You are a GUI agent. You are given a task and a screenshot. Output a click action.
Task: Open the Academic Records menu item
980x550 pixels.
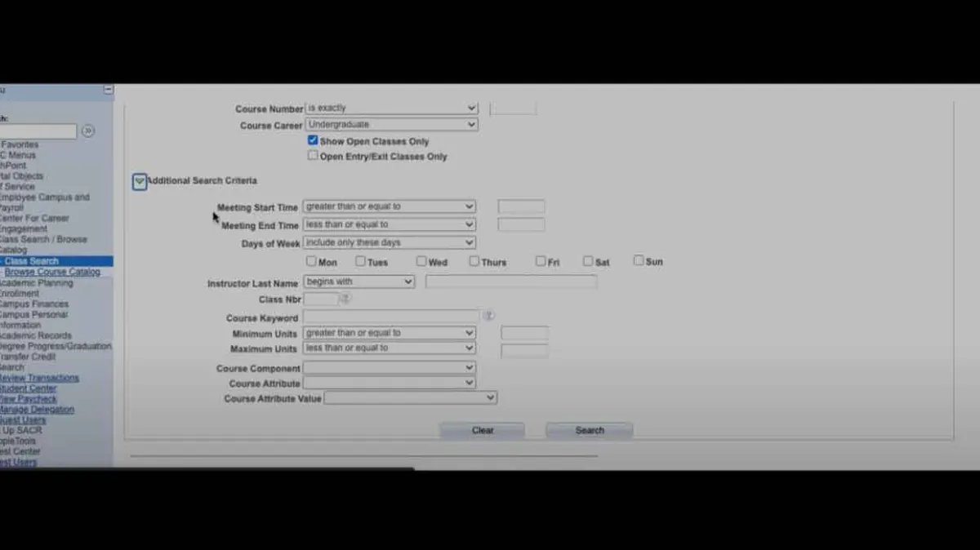click(35, 335)
